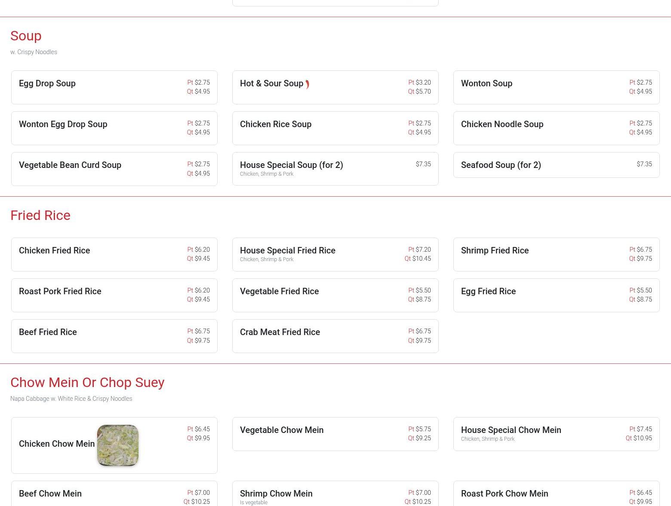This screenshot has width=671, height=506.
Task: Jump to Chow Mein Or Chop Suey heading
Action: click(x=87, y=383)
